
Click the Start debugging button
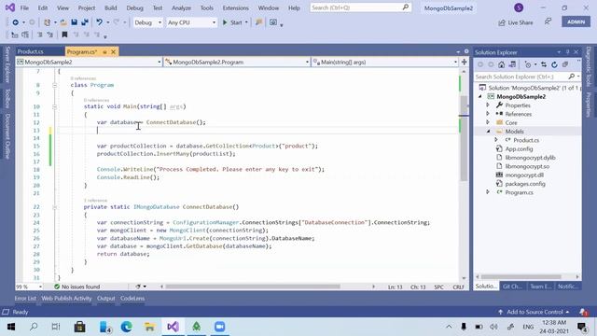click(x=232, y=22)
